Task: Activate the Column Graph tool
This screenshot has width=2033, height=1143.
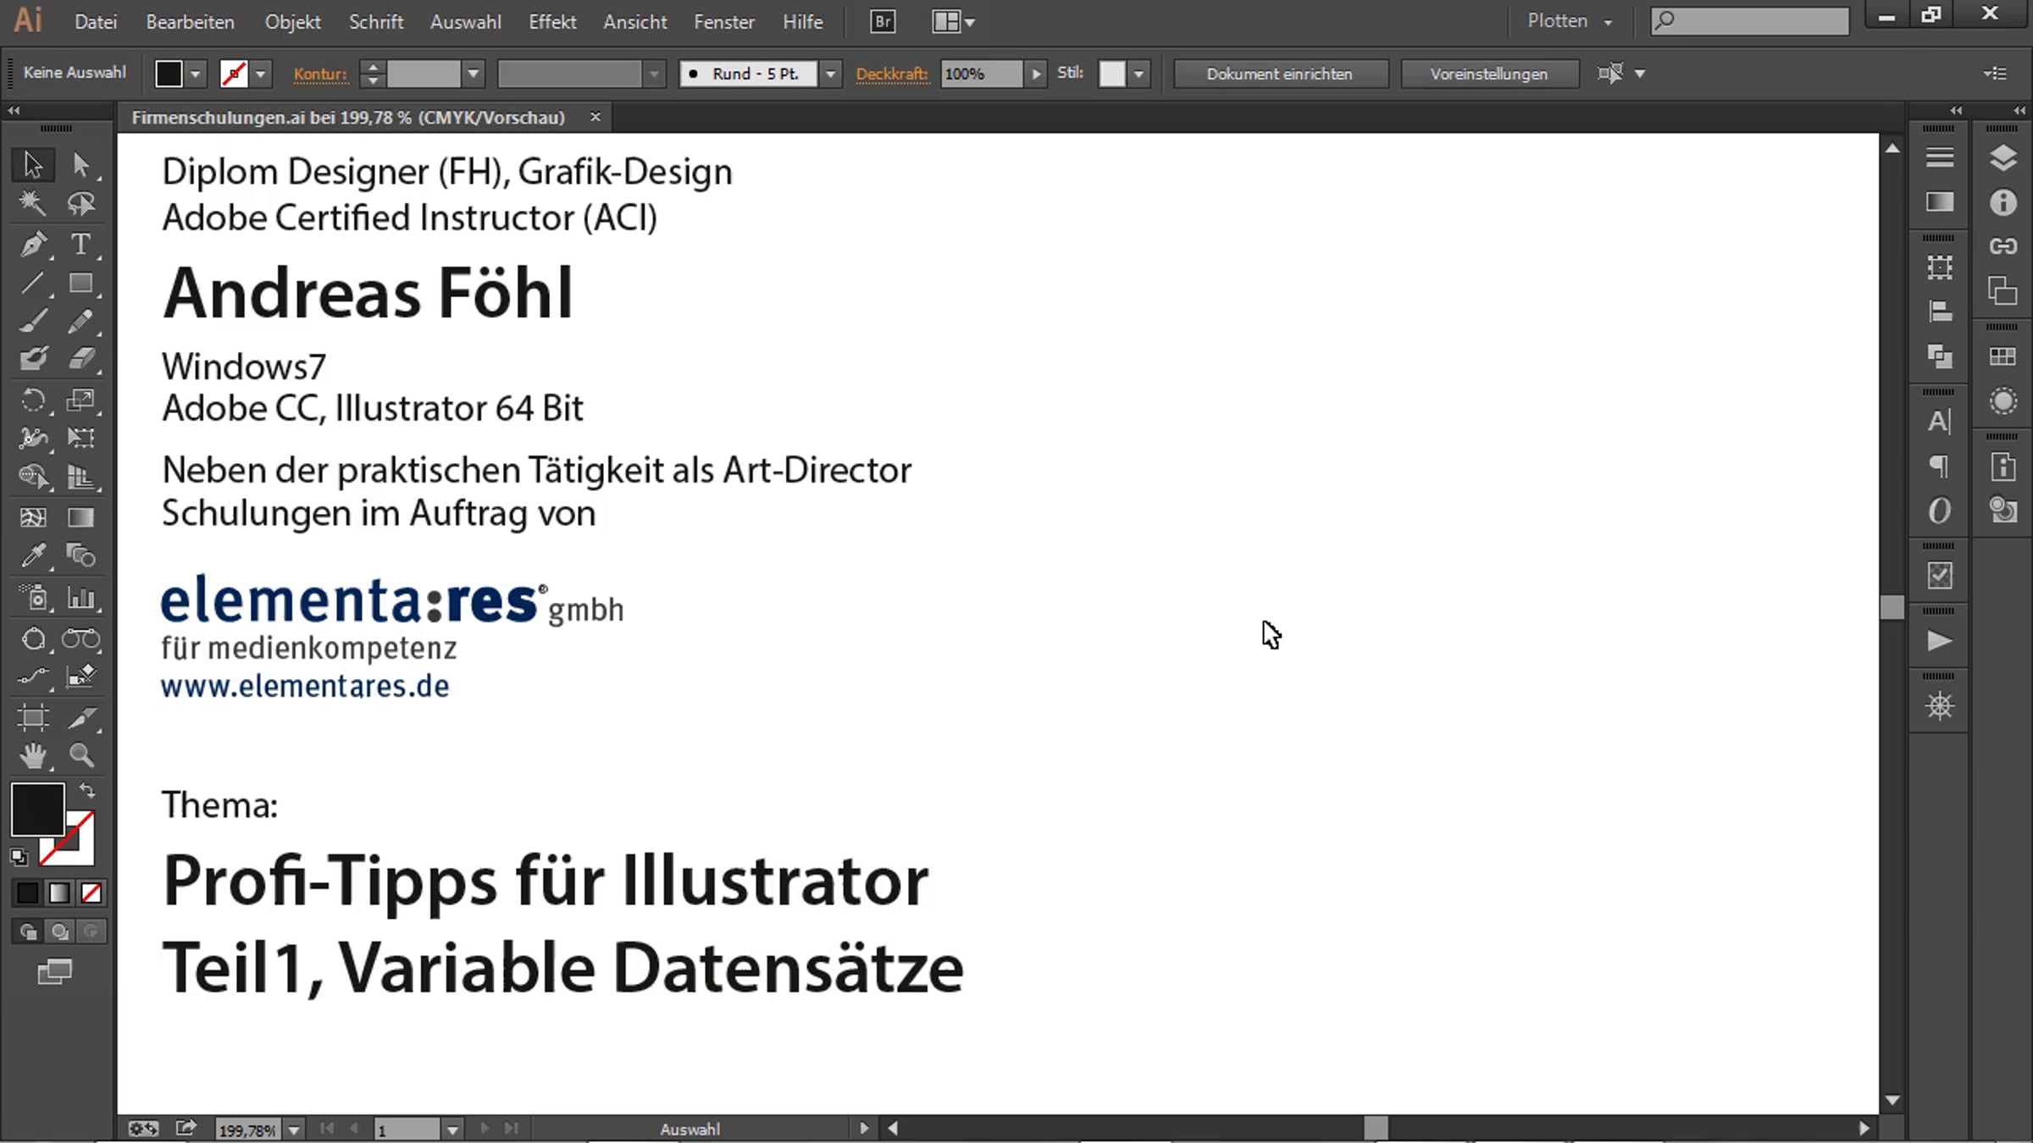Action: click(x=81, y=598)
